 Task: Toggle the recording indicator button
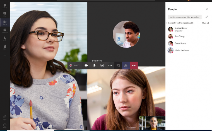tap(71, 65)
